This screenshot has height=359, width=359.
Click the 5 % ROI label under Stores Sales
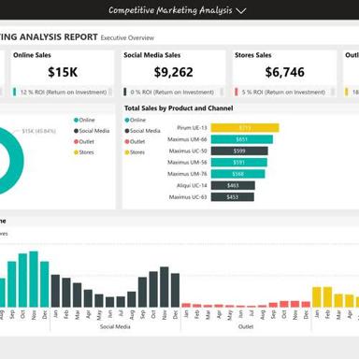coord(283,93)
